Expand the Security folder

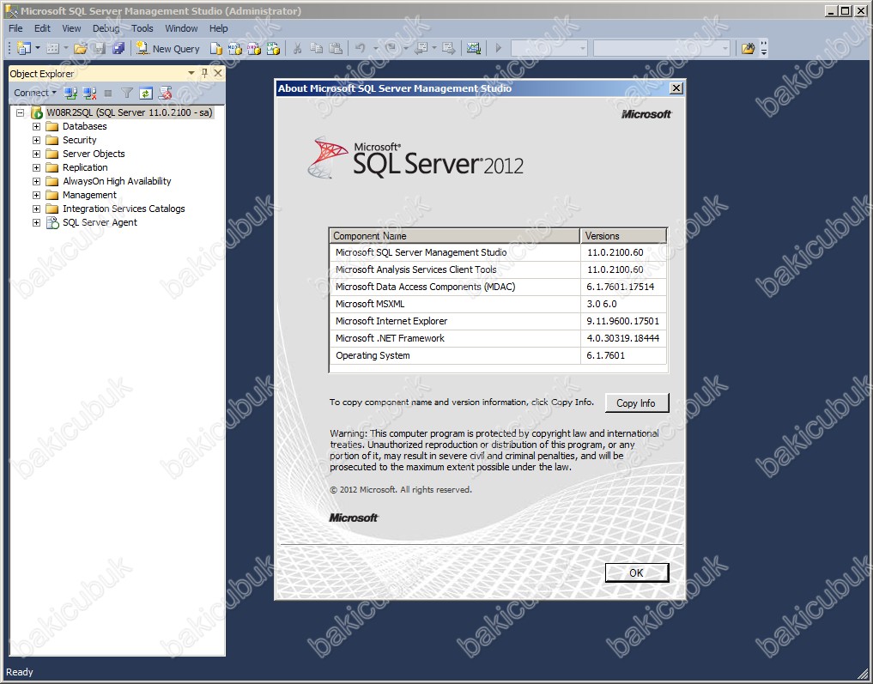[x=36, y=140]
